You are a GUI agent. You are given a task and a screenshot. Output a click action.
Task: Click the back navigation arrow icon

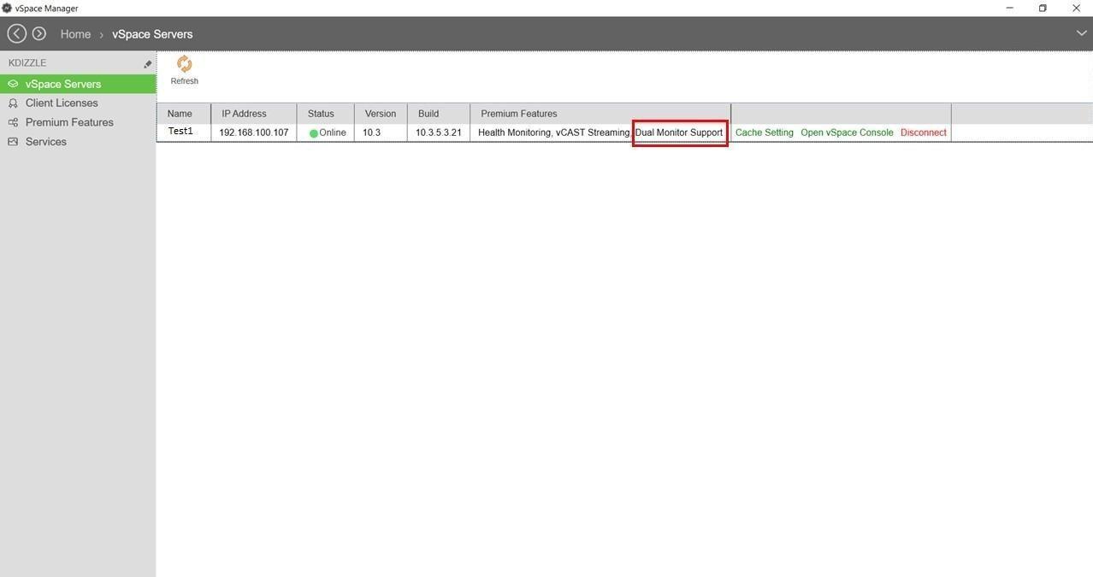point(16,33)
